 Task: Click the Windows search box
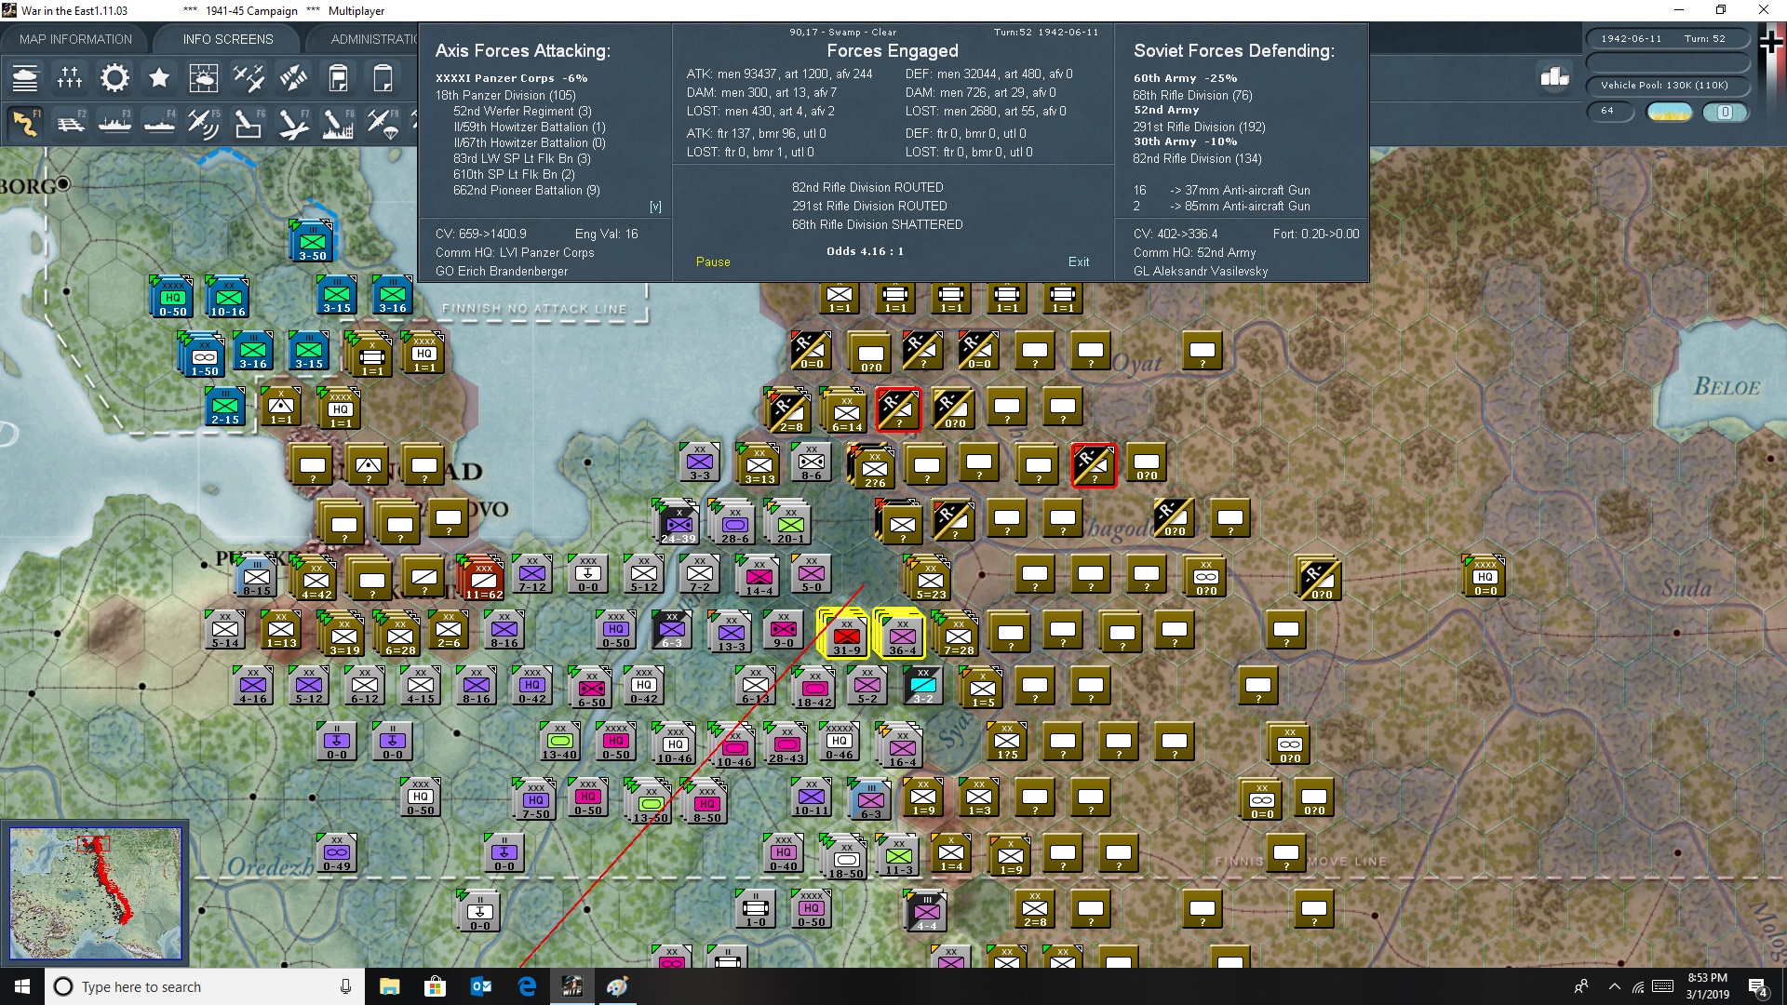pyautogui.click(x=204, y=986)
